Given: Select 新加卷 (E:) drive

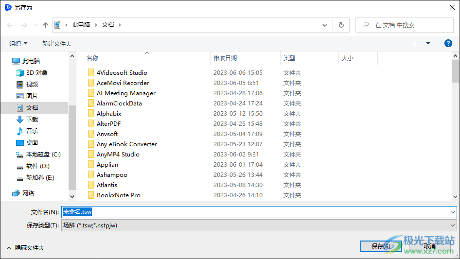Looking at the screenshot, I should pyautogui.click(x=35, y=178).
